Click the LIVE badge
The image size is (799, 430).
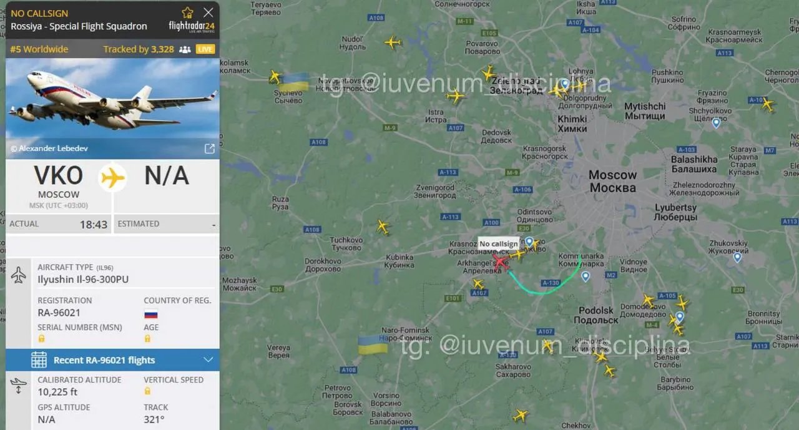pyautogui.click(x=205, y=49)
